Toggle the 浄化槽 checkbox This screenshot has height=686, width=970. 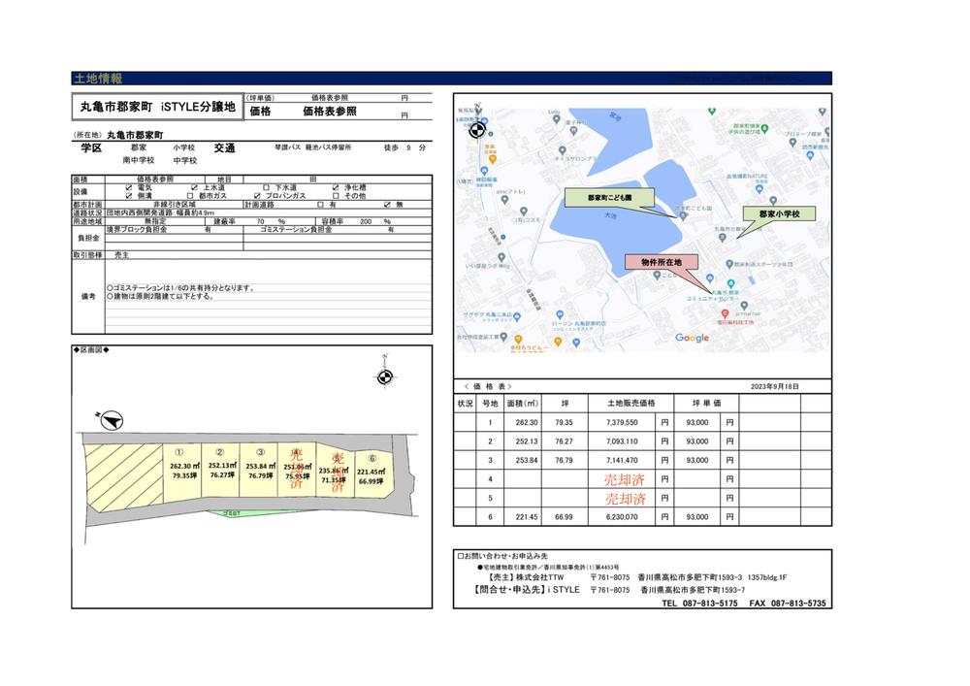[336, 187]
